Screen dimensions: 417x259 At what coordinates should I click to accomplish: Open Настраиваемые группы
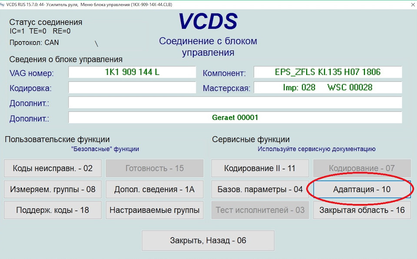pyautogui.click(x=155, y=210)
